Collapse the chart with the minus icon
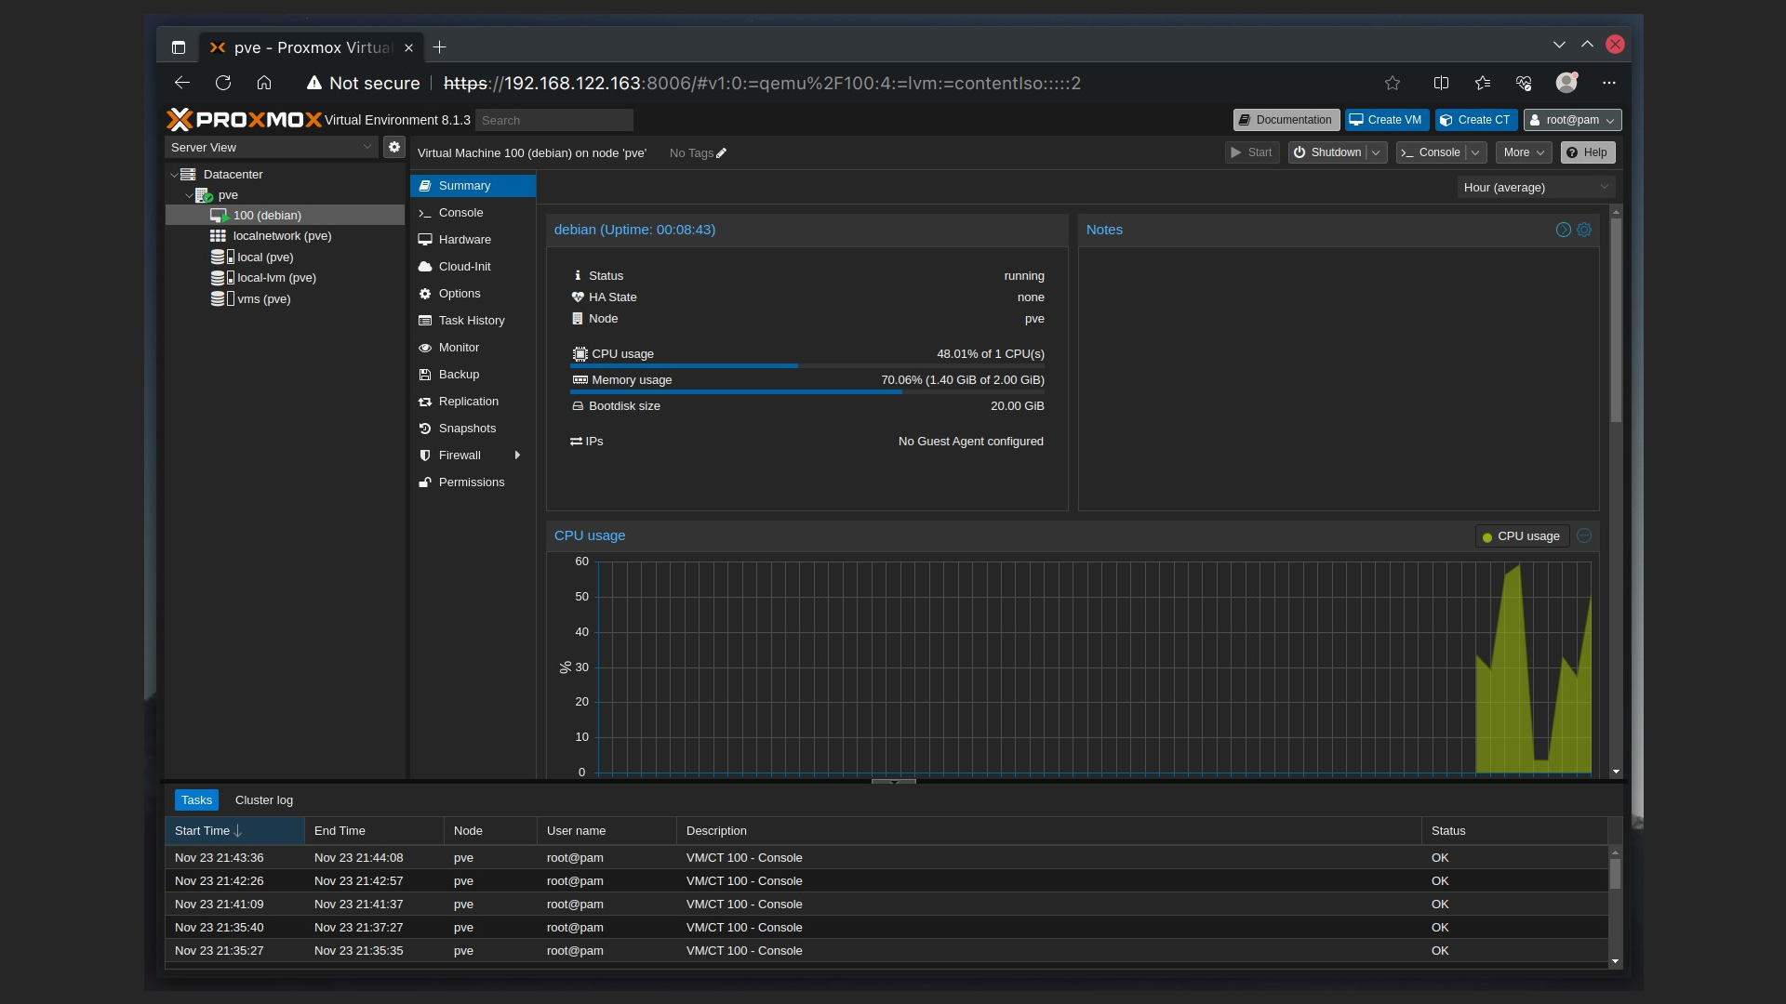 pyautogui.click(x=1584, y=536)
